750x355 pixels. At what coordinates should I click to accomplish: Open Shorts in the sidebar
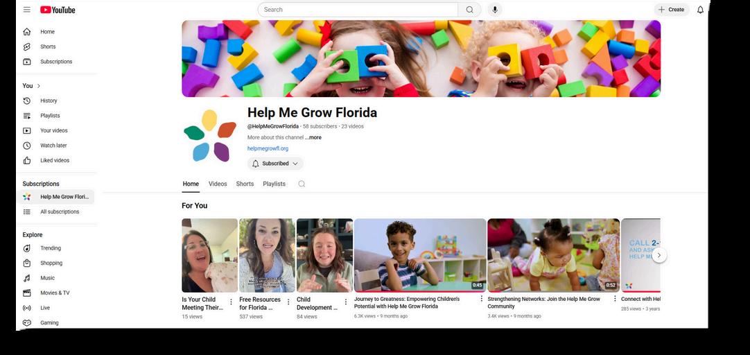[x=56, y=46]
